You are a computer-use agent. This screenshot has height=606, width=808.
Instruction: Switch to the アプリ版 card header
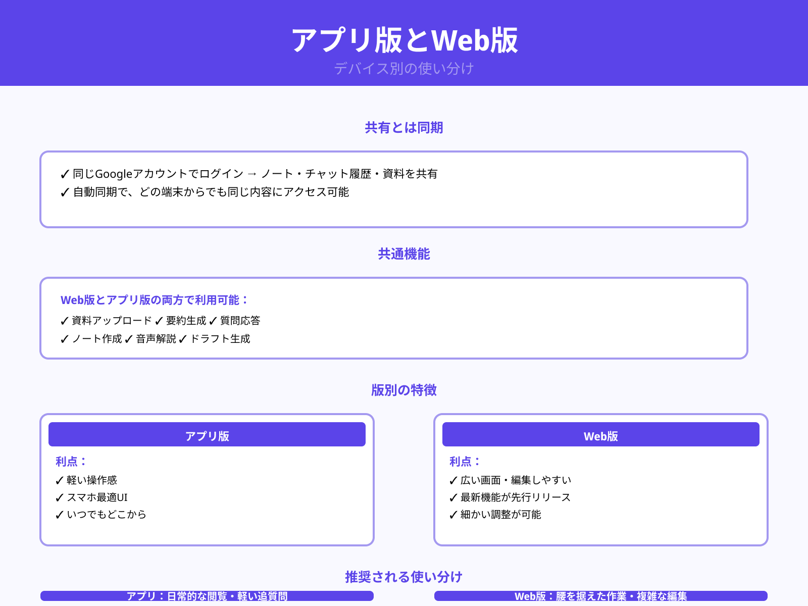207,434
